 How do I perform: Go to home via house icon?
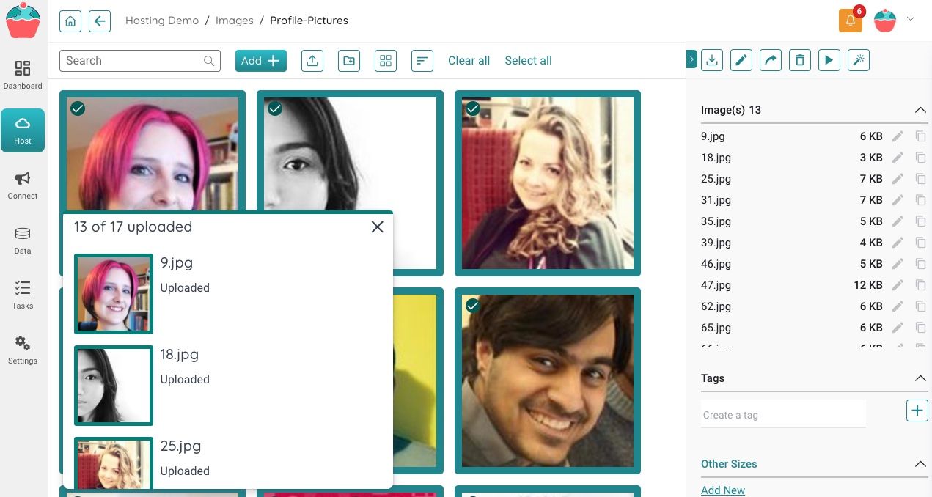[x=70, y=21]
